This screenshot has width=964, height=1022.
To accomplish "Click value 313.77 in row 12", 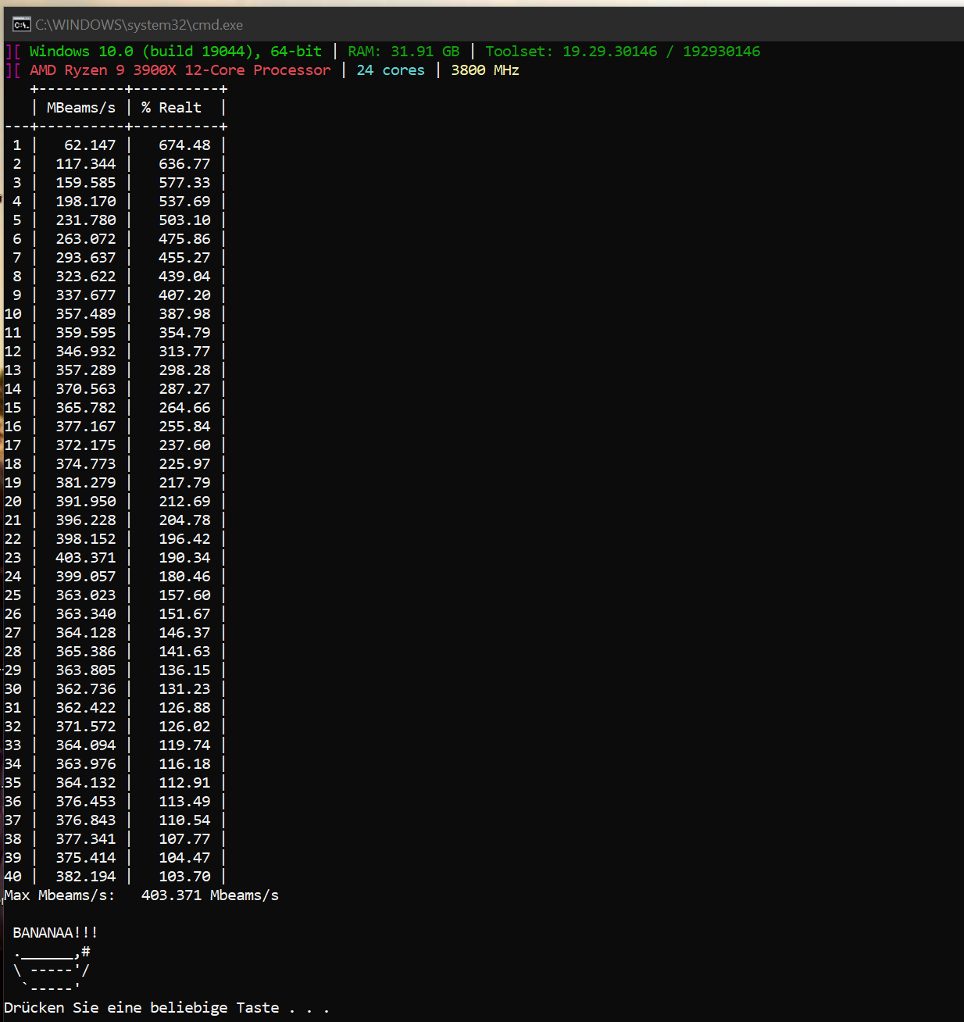I will (184, 352).
